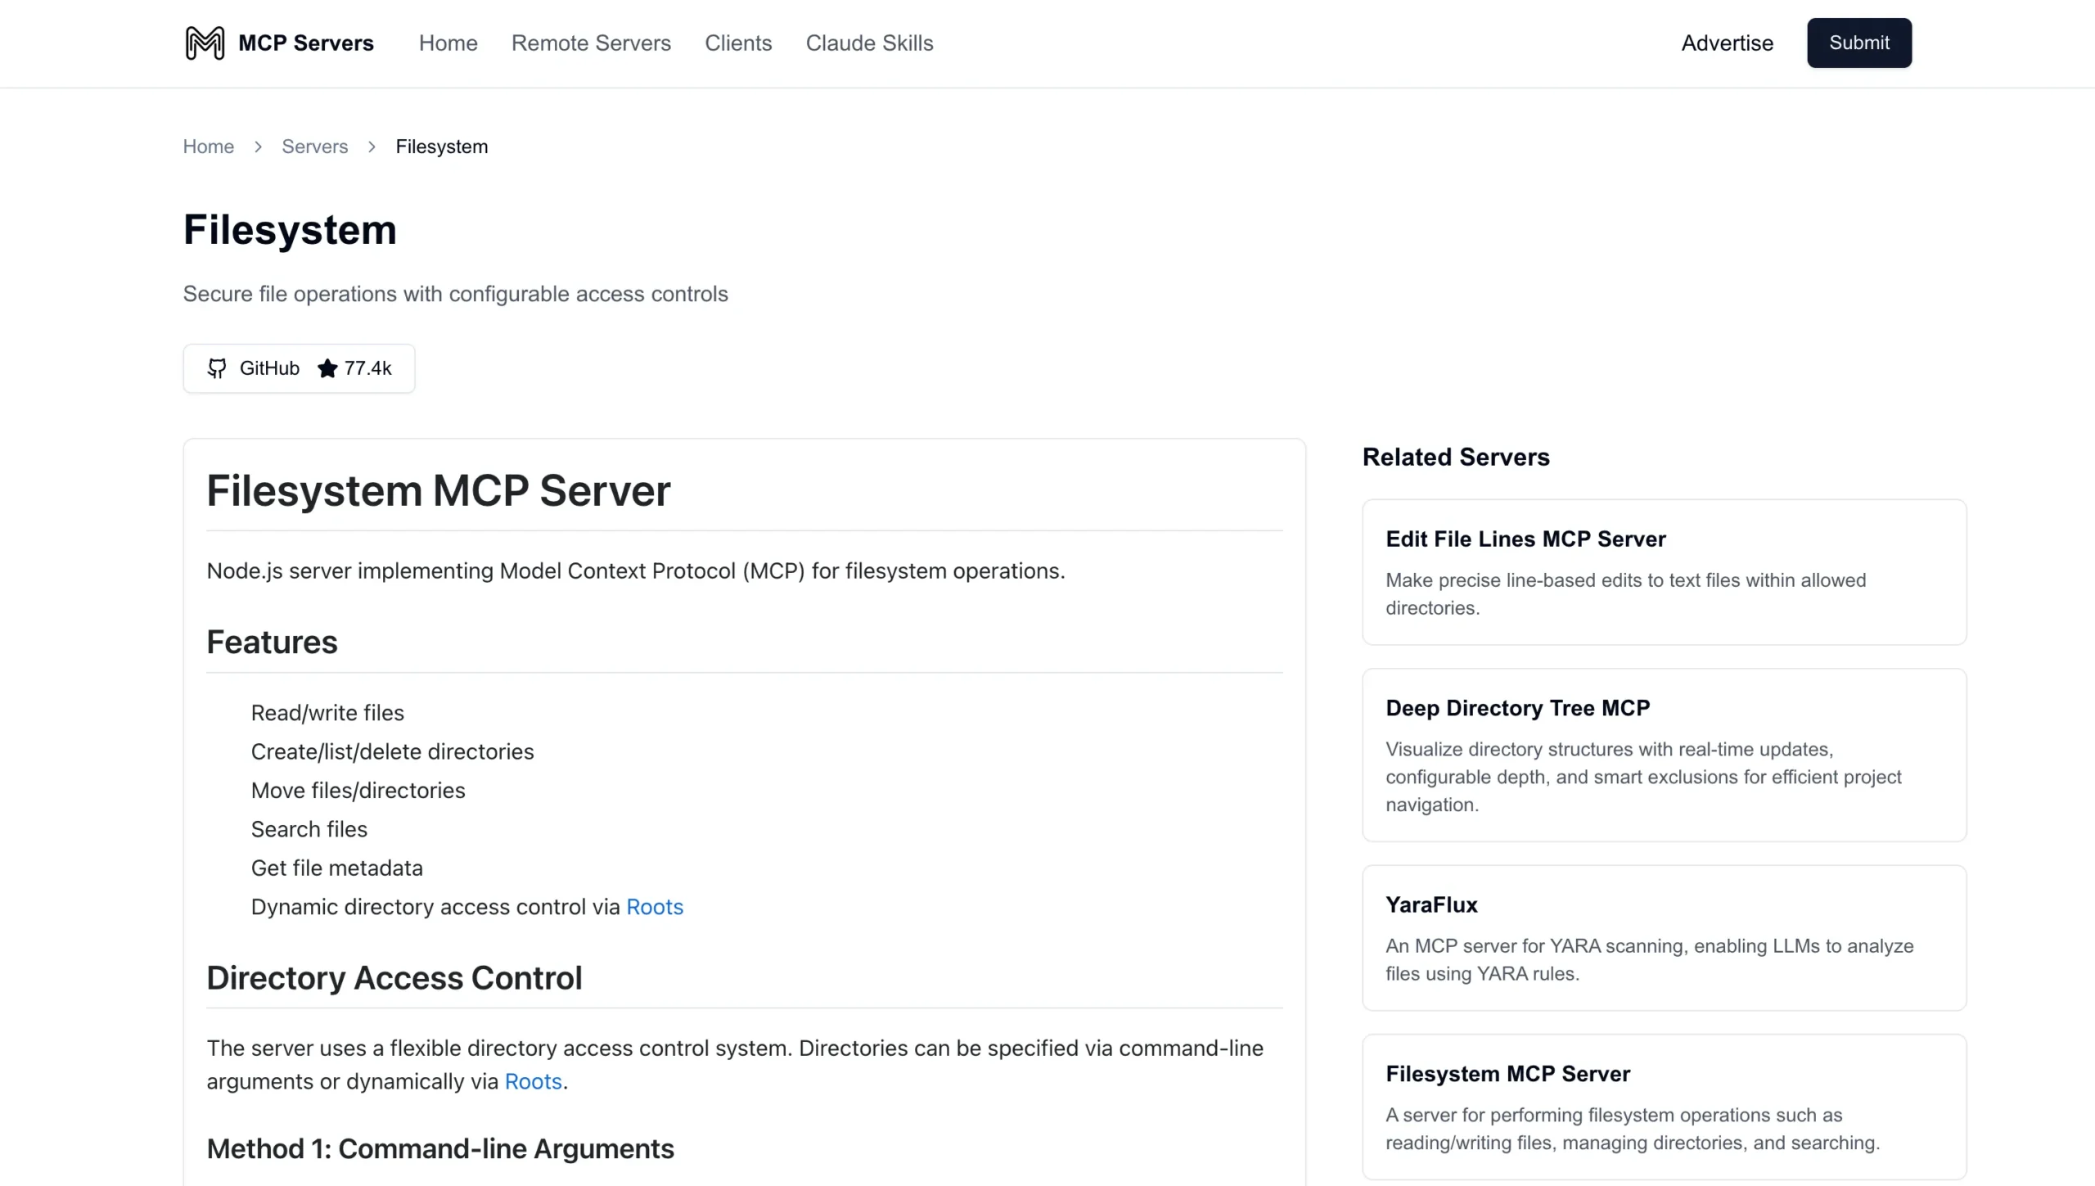
Task: Open the Claude Skills page
Action: [869, 43]
